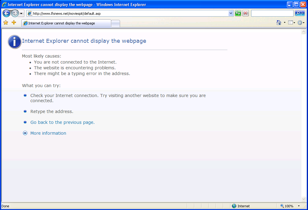Screen dimensions: 308x210
Task: Click the 'Most likely causes:' label
Action: [42, 56]
